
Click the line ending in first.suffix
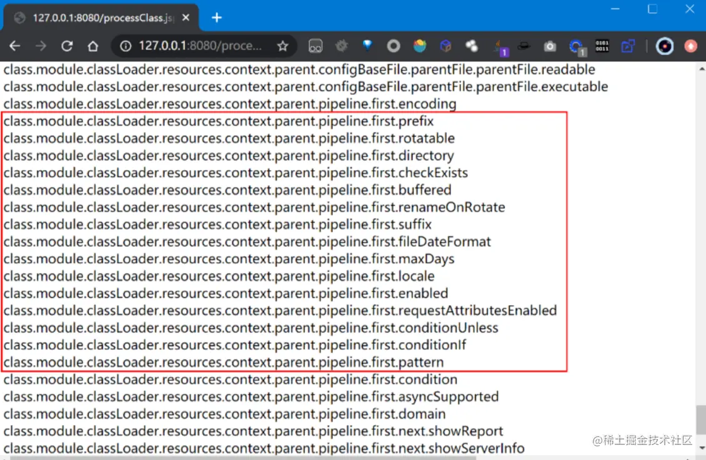click(217, 224)
